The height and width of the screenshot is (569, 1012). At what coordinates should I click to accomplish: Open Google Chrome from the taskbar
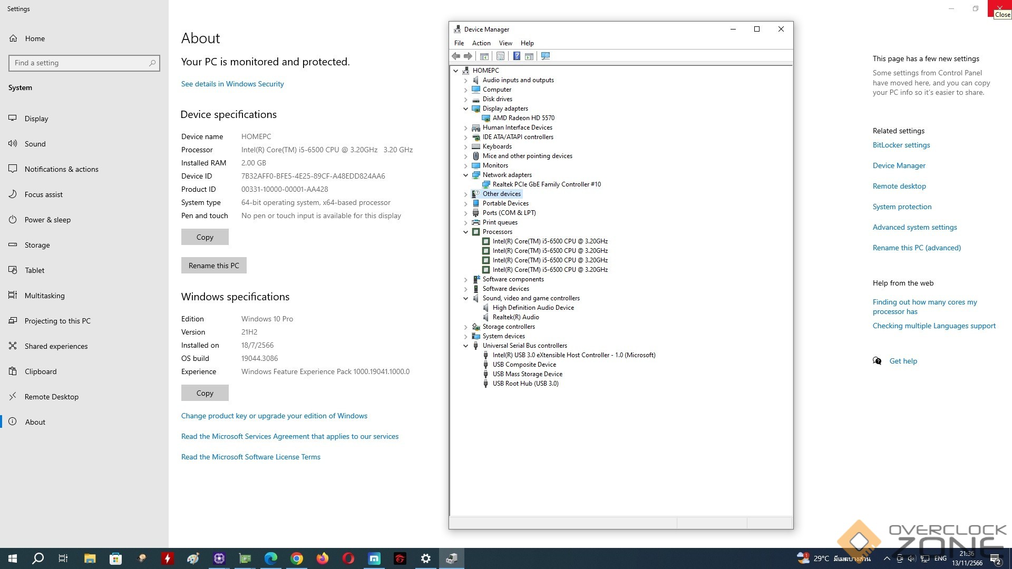click(297, 558)
